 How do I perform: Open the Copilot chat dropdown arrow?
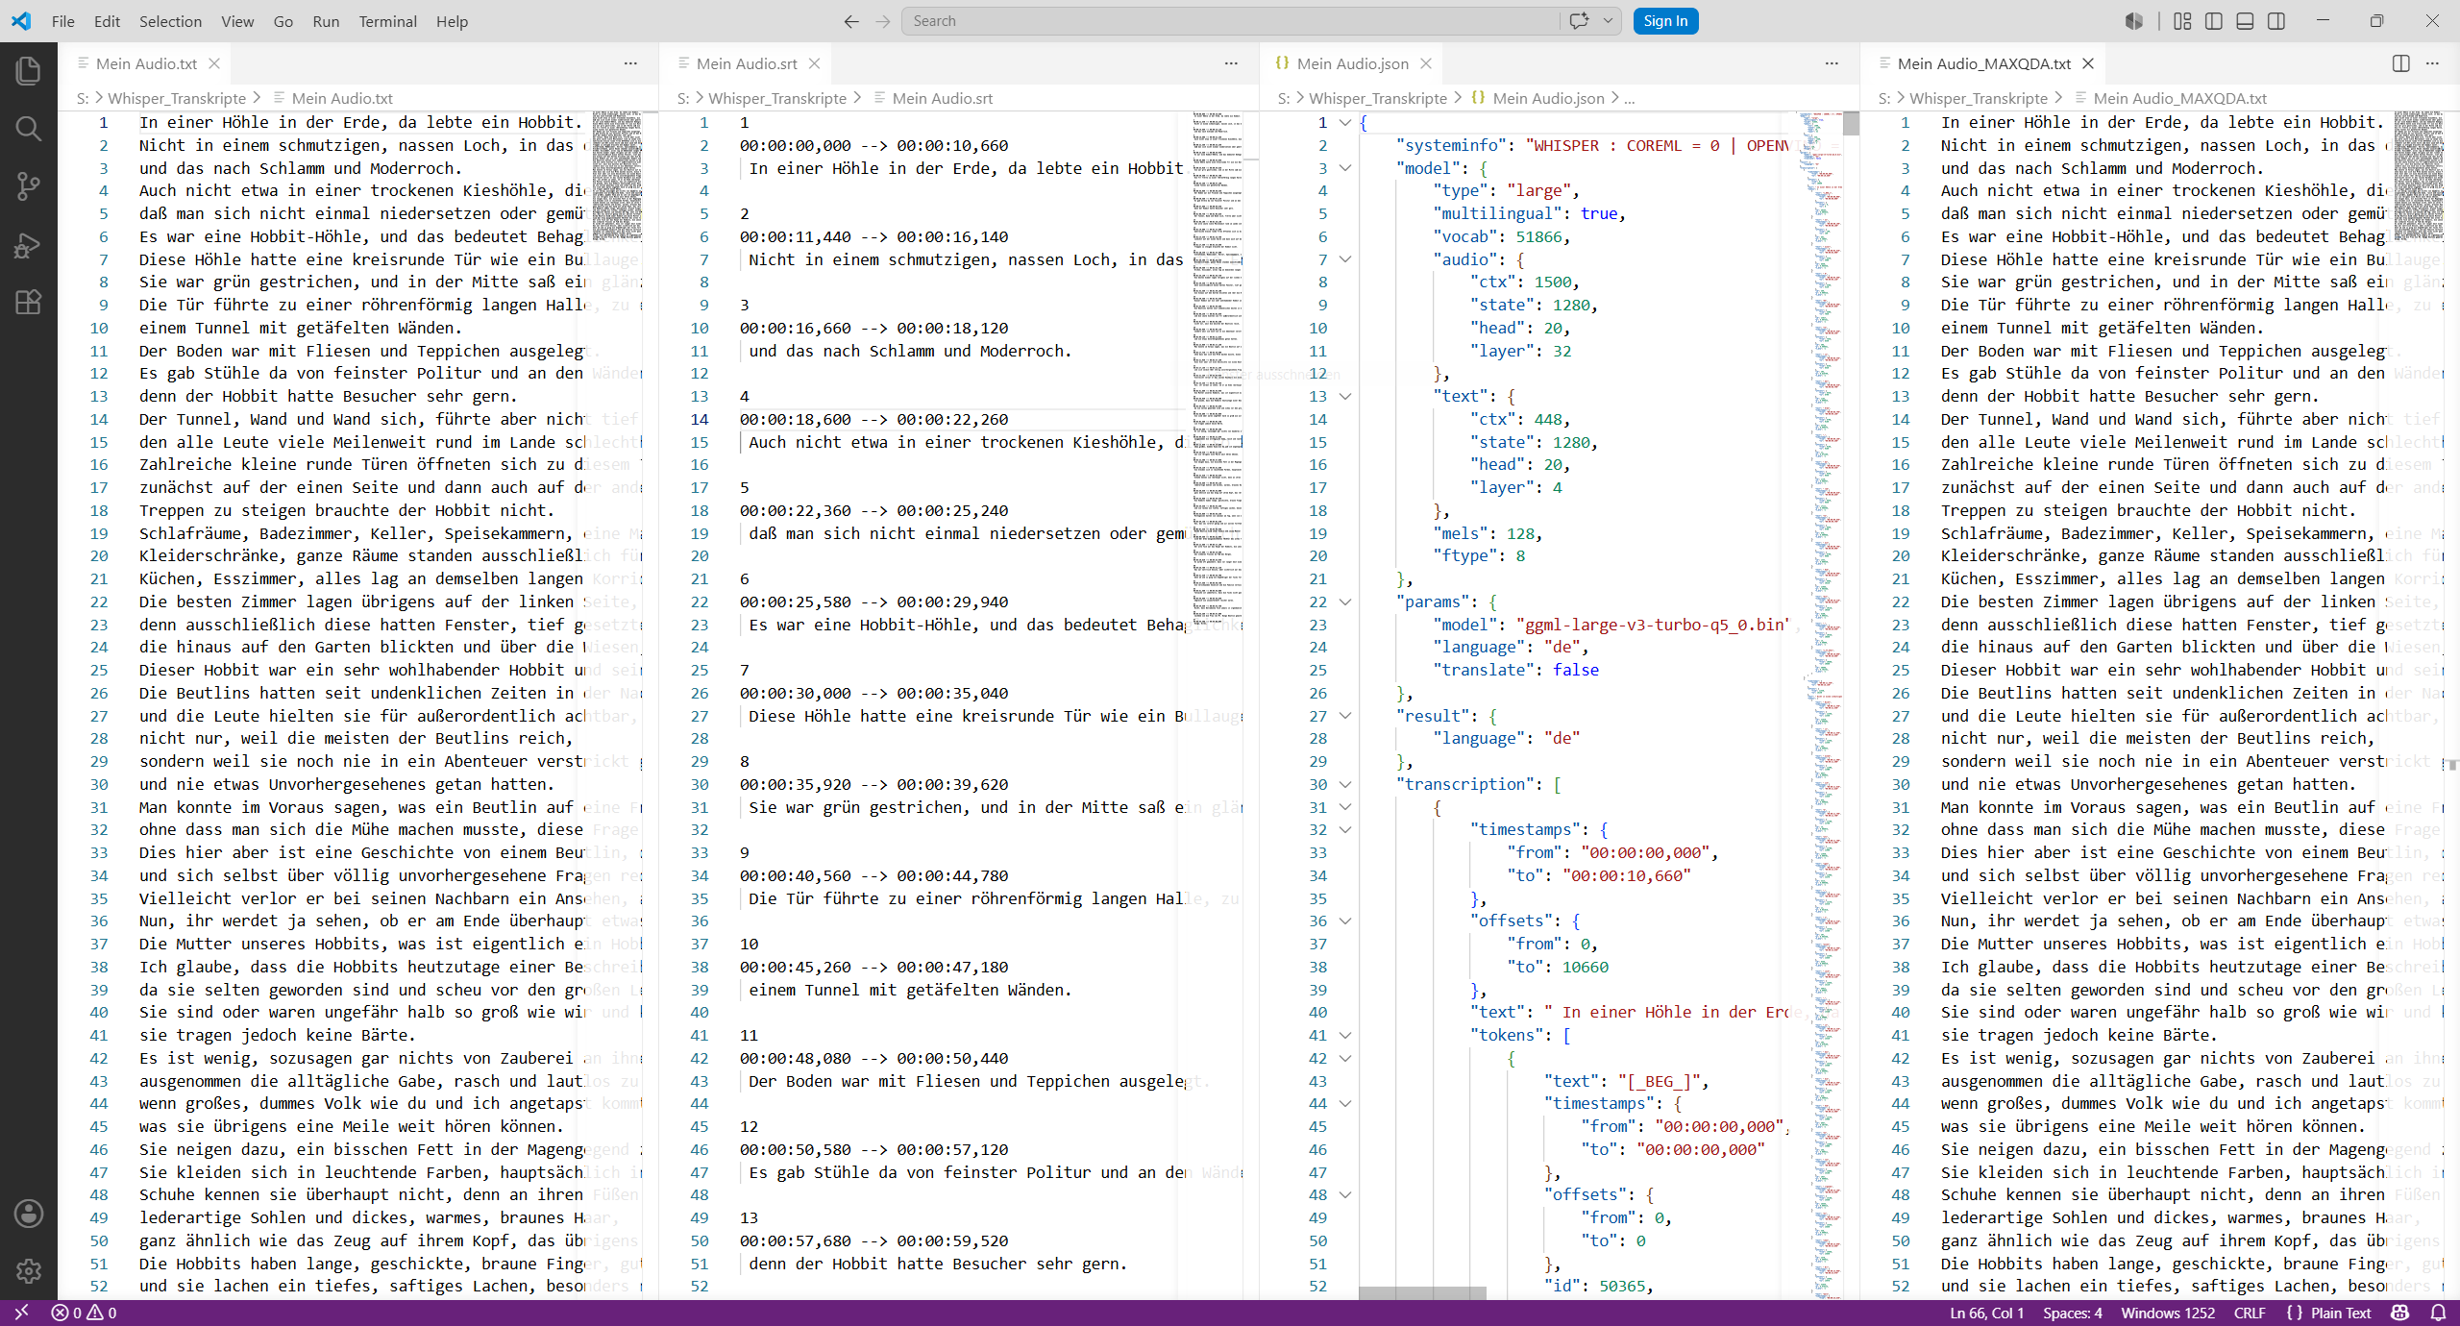pyautogui.click(x=1608, y=21)
